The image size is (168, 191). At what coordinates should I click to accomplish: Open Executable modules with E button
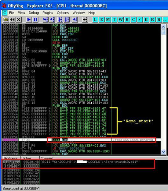pos(102,19)
